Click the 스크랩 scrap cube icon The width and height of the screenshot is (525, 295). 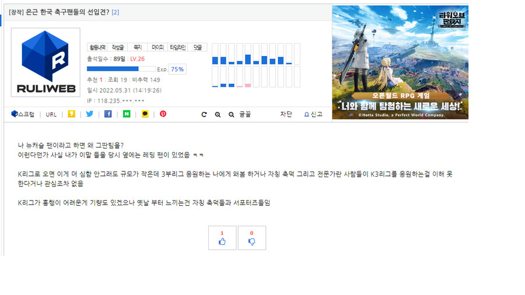pyautogui.click(x=15, y=114)
